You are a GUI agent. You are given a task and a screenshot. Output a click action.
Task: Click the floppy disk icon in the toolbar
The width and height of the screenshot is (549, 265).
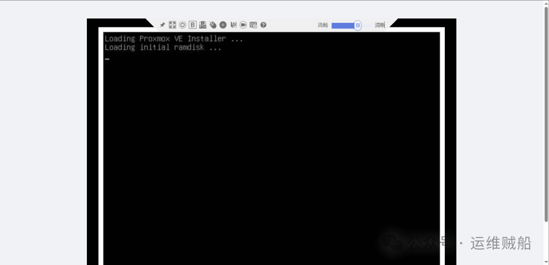pyautogui.click(x=233, y=25)
